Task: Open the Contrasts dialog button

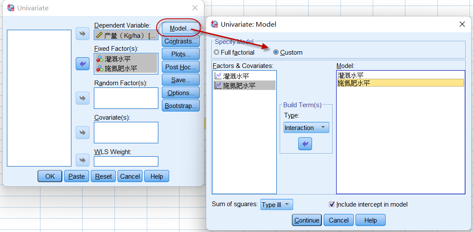Action: pos(181,41)
